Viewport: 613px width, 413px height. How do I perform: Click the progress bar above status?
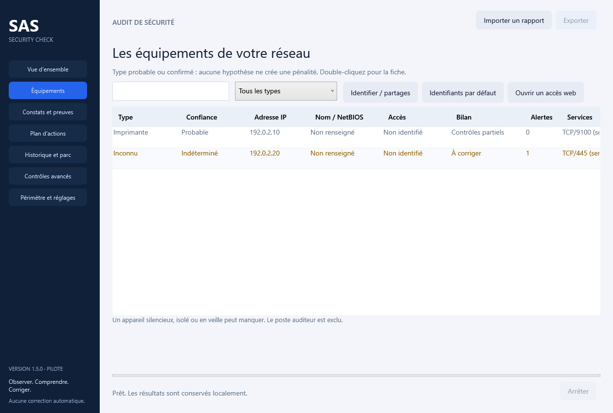(x=356, y=376)
